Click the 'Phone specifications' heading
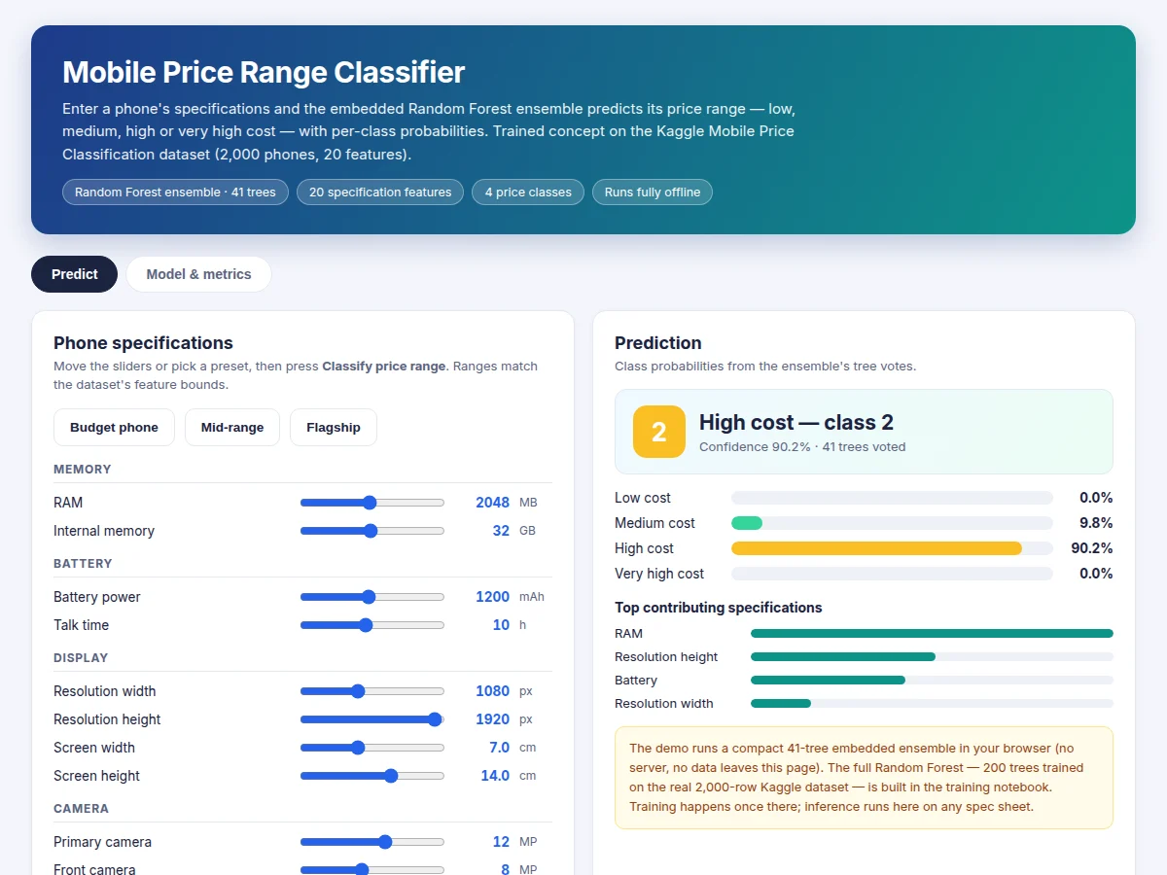This screenshot has width=1167, height=875. pyautogui.click(x=143, y=343)
